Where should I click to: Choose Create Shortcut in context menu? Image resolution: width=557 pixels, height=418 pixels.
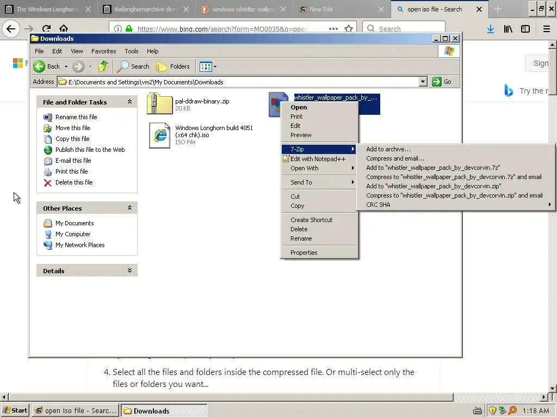(x=319, y=220)
